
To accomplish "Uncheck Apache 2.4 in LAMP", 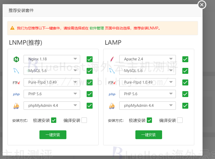I will tap(185, 59).
